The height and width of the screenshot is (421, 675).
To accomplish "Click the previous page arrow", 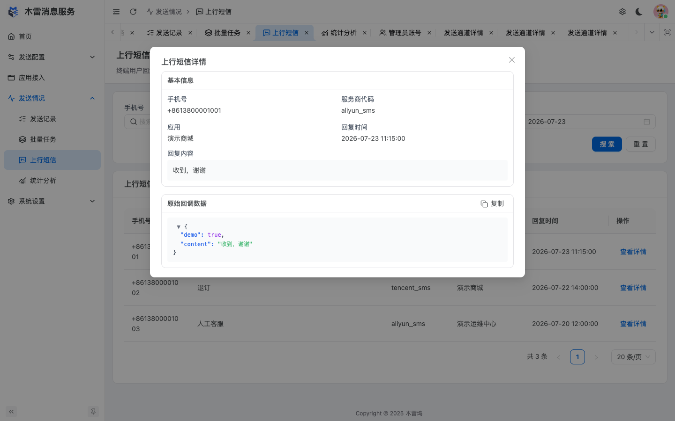I will click(x=559, y=357).
